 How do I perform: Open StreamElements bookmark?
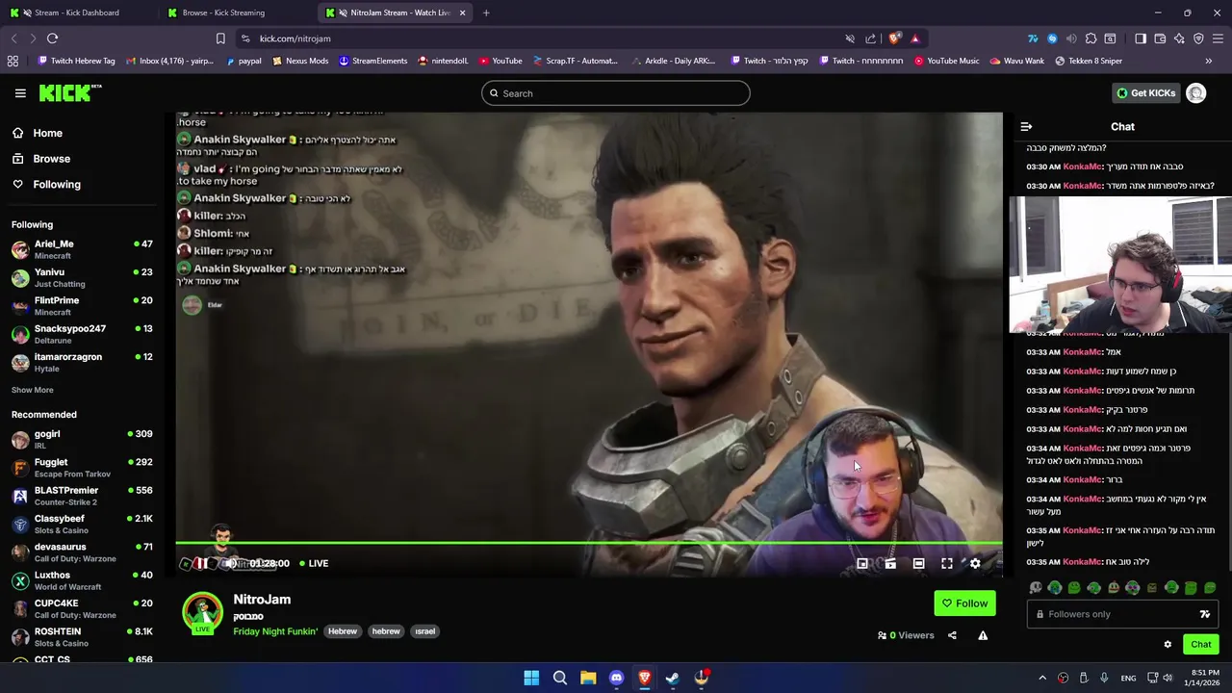(372, 61)
